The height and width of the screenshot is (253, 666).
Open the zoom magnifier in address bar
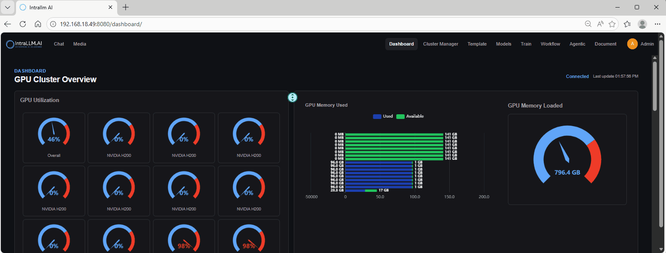(588, 24)
